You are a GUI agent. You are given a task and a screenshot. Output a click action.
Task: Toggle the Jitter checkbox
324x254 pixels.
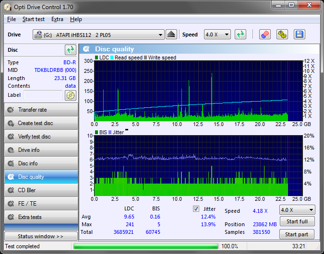pyautogui.click(x=196, y=209)
